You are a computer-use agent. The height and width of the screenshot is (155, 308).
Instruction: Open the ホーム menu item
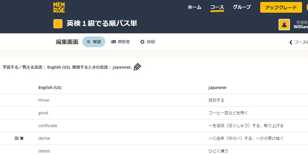click(194, 7)
